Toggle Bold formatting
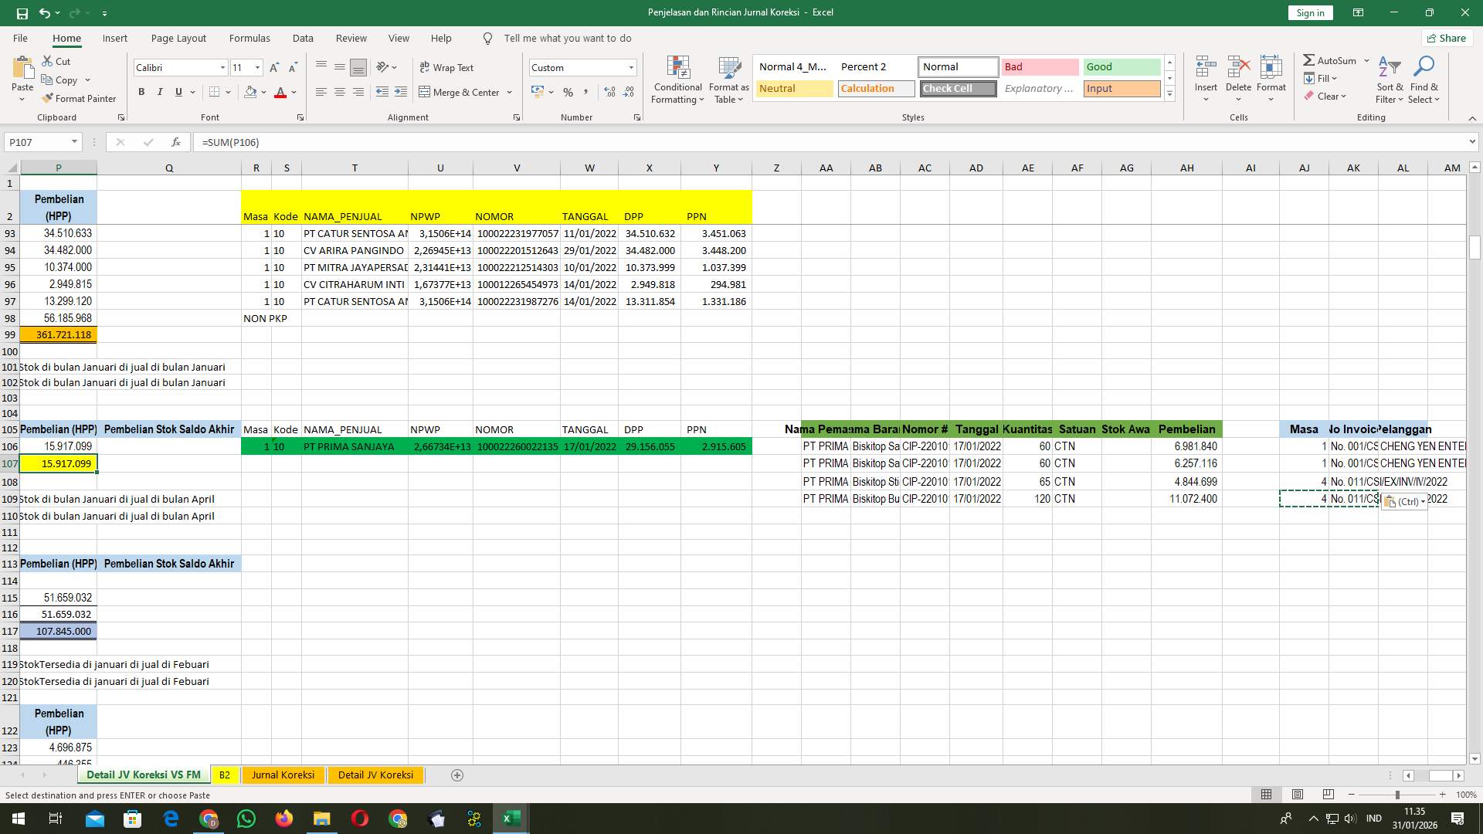The width and height of the screenshot is (1483, 834). (141, 92)
